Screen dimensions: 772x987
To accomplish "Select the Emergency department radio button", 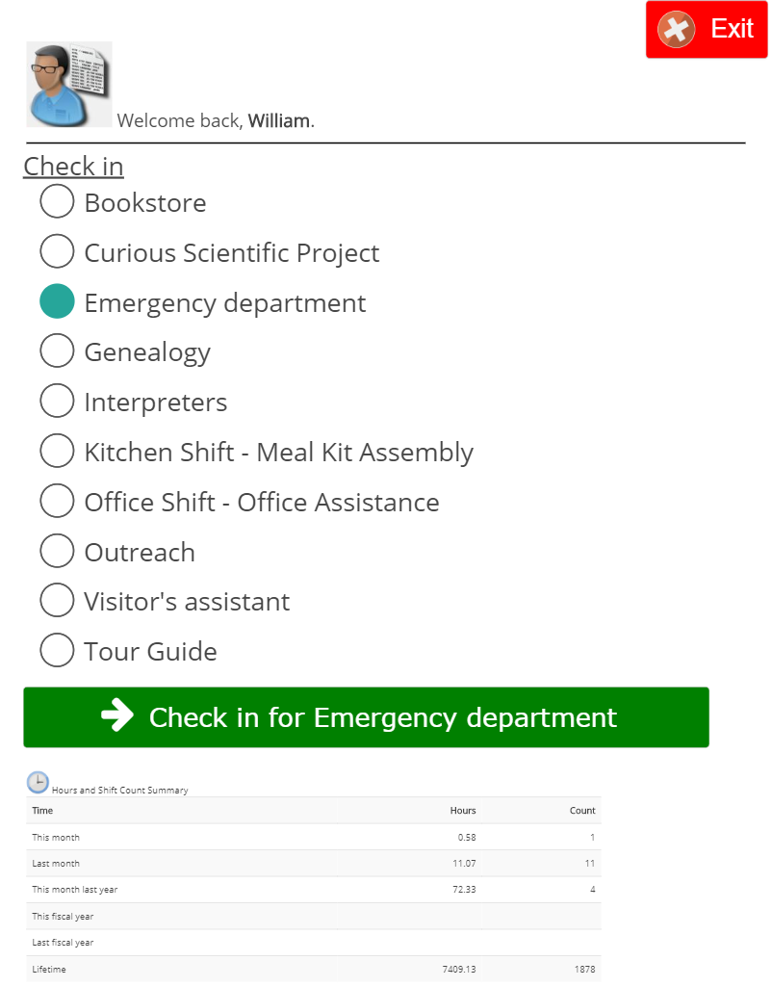I will tap(57, 302).
